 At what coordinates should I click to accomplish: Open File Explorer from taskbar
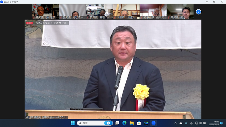[132, 123]
